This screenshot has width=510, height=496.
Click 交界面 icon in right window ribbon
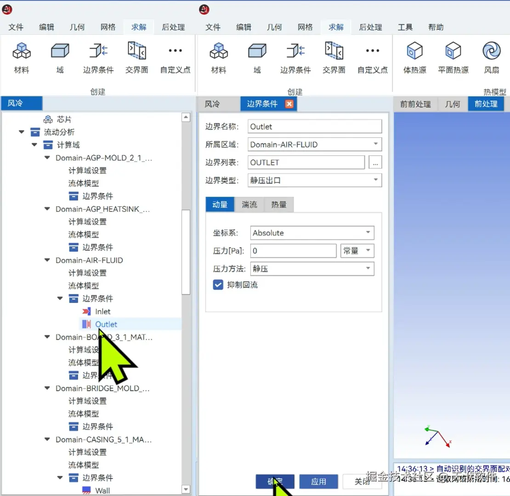click(334, 51)
